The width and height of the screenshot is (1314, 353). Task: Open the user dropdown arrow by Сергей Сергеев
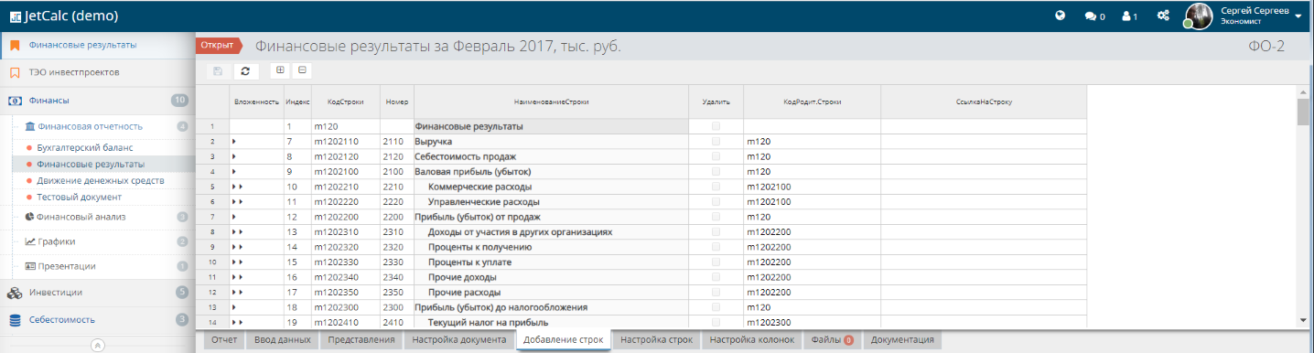[x=1298, y=16]
